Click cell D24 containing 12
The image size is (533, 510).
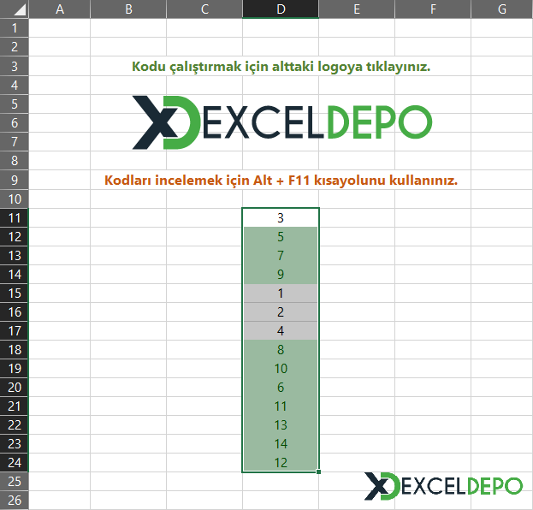tap(281, 462)
